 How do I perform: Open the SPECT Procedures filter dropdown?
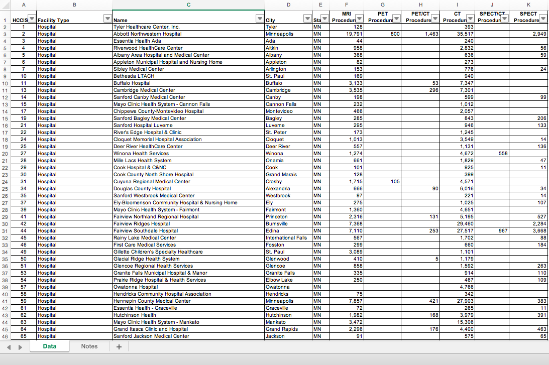coord(543,19)
